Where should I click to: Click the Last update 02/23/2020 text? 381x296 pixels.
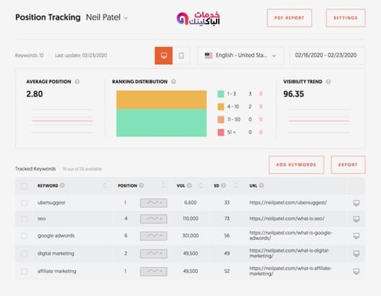[x=81, y=55]
